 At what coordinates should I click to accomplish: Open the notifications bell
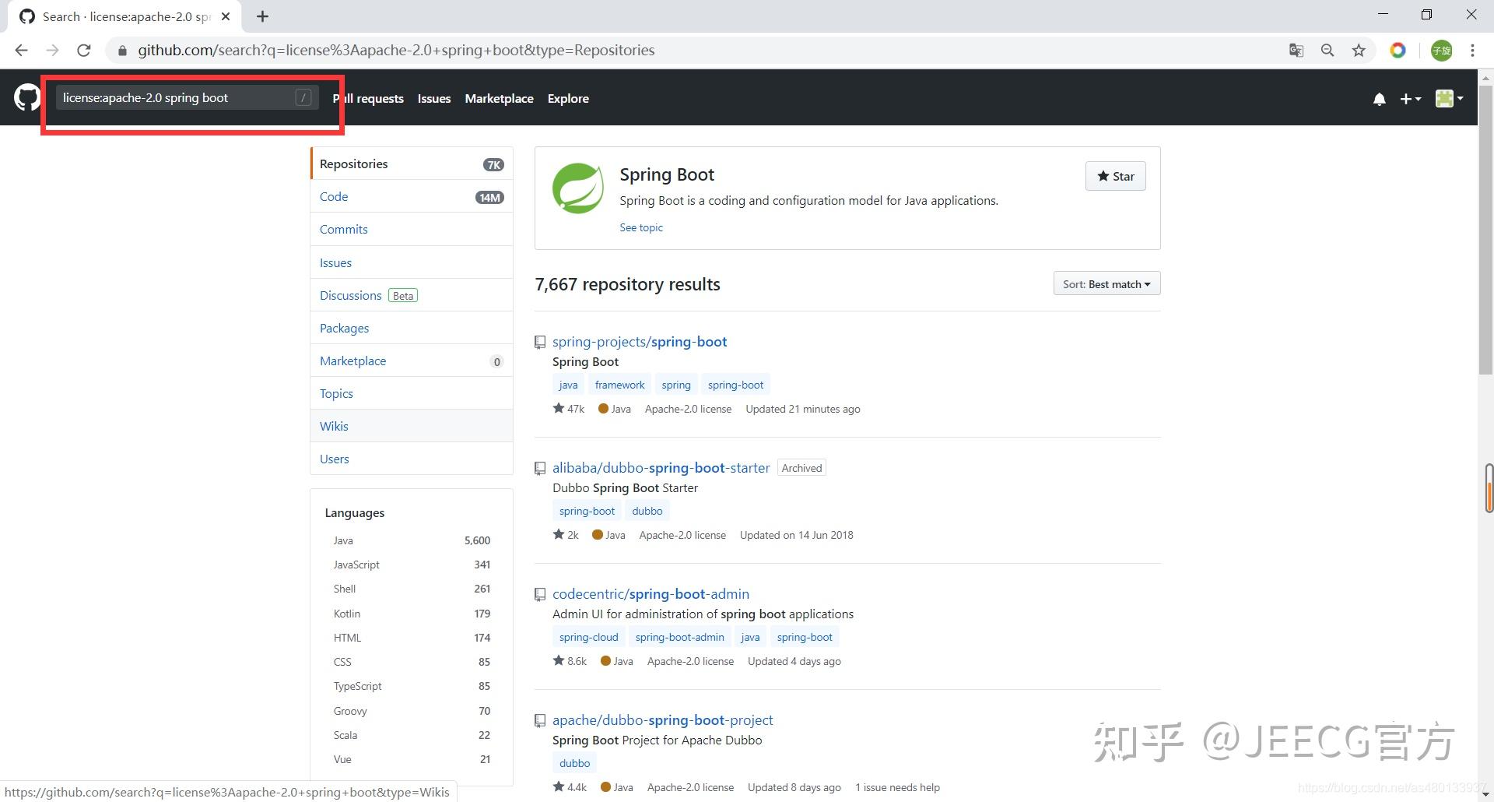click(1379, 99)
